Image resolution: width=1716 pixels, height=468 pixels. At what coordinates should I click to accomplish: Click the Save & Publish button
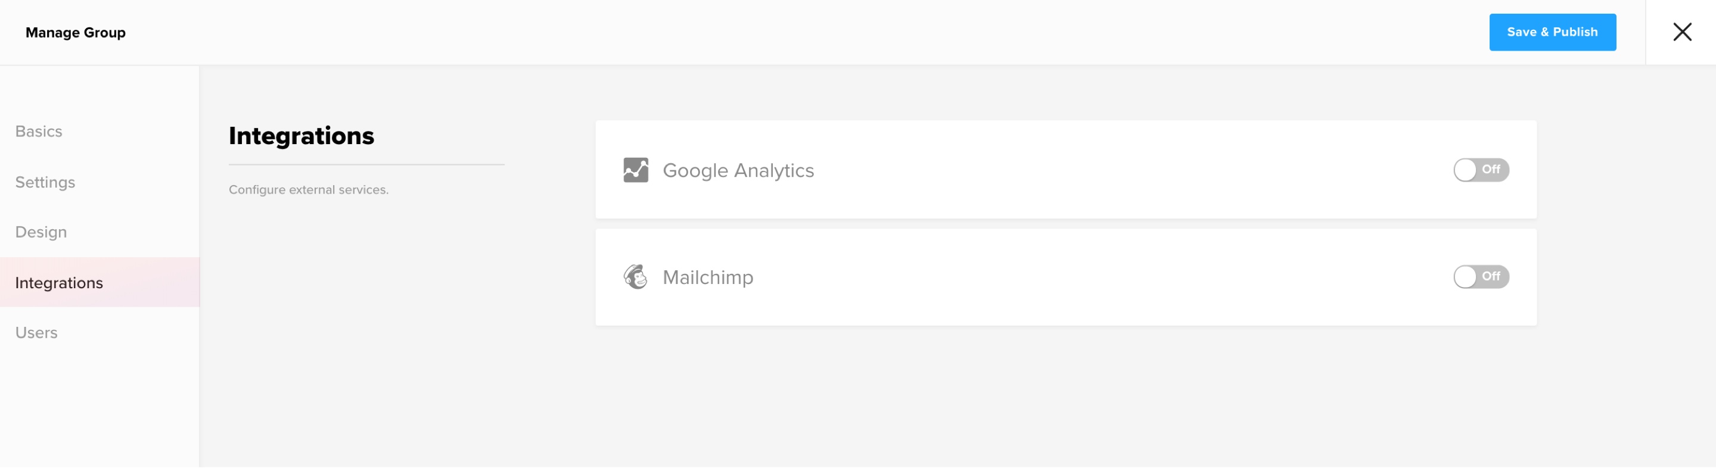1552,32
